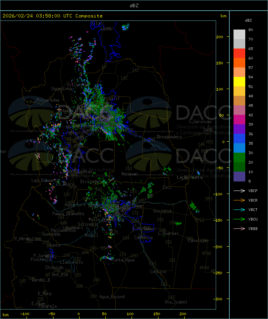Image resolution: width=268 pixels, height=319 pixels.
Task: Click the 150 tick on vertical km axis
Action: [x=219, y=63]
